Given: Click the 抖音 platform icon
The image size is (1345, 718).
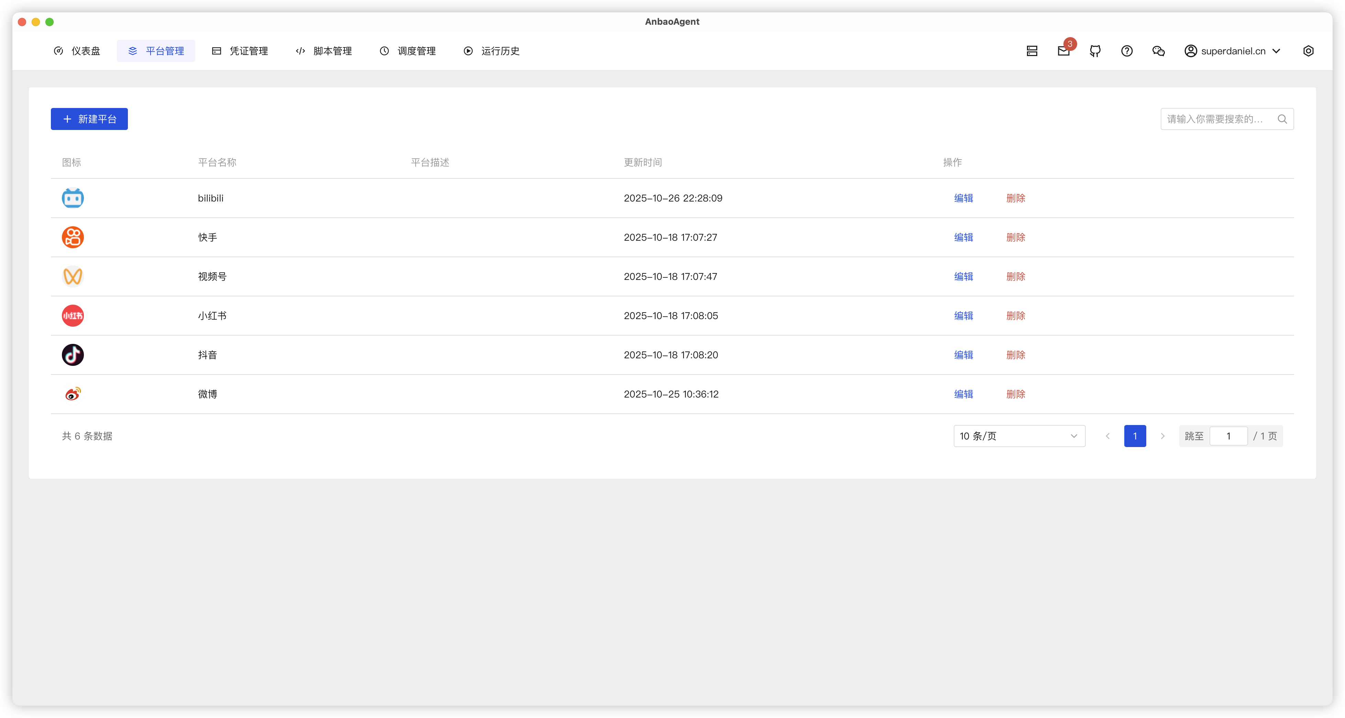Looking at the screenshot, I should coord(73,355).
